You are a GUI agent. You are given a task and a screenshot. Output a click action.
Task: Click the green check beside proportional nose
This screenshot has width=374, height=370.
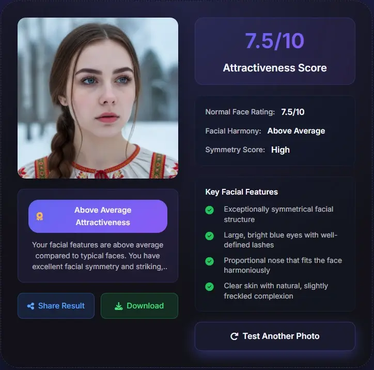click(x=209, y=261)
